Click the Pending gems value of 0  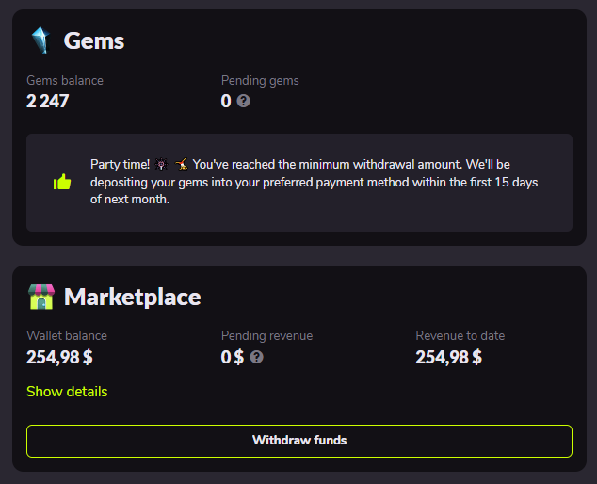(x=226, y=101)
